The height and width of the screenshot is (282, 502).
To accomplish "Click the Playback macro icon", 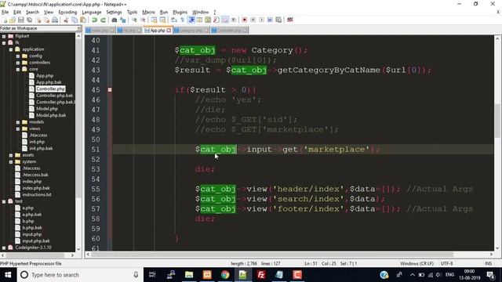I will (x=261, y=20).
